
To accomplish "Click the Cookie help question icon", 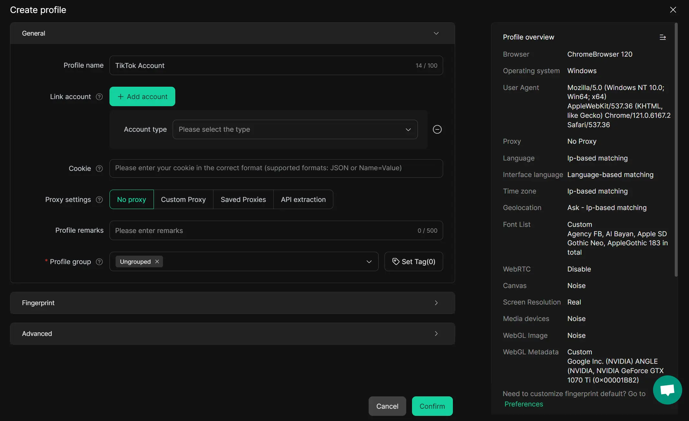I will pyautogui.click(x=99, y=169).
